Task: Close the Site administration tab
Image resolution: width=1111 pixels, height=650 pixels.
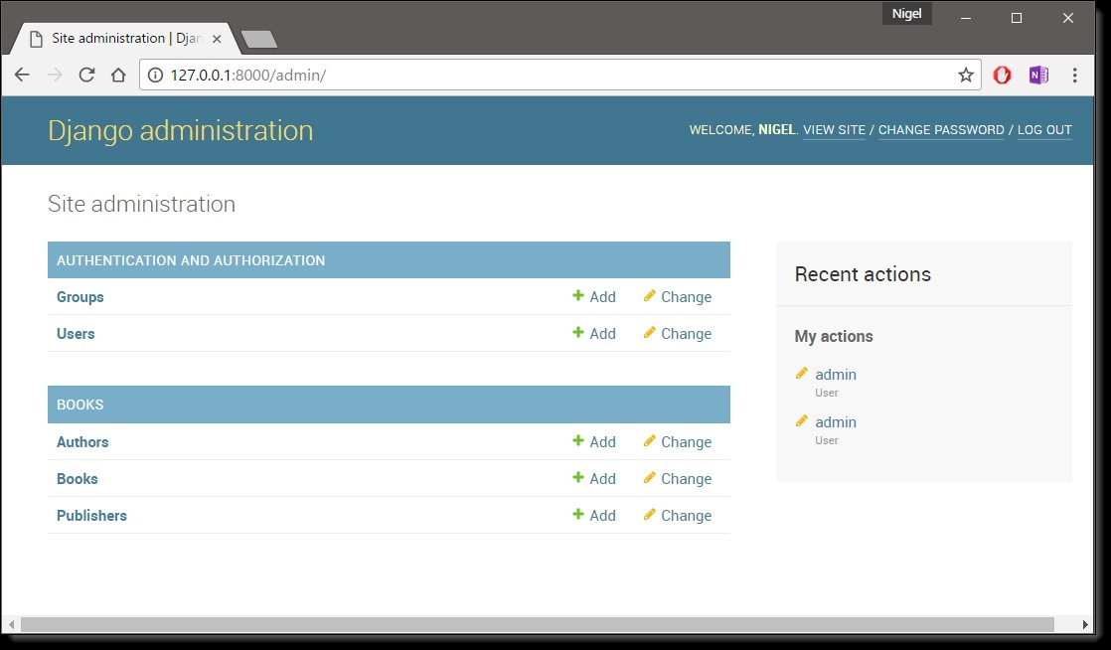Action: [x=217, y=39]
